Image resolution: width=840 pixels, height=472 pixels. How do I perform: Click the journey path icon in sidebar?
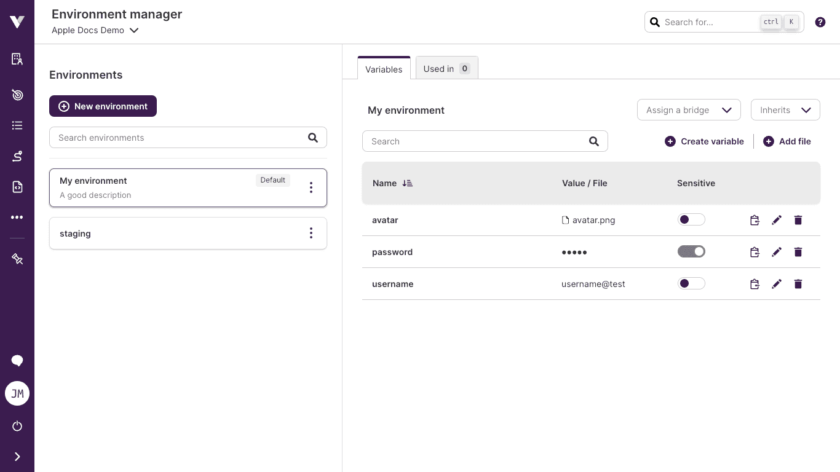(17, 156)
